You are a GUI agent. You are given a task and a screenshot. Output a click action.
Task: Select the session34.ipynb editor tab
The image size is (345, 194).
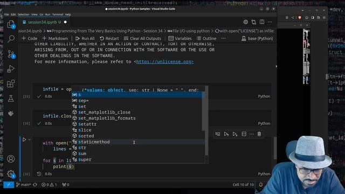click(44, 22)
